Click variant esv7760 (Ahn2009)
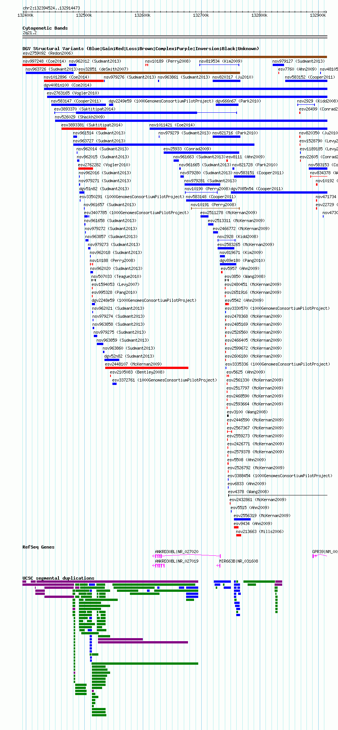338x730 pixels. tap(279, 73)
